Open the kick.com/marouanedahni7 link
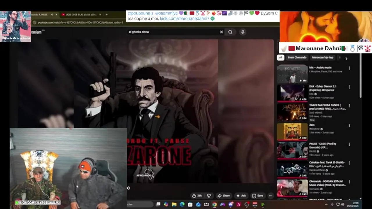 pyautogui.click(x=185, y=18)
